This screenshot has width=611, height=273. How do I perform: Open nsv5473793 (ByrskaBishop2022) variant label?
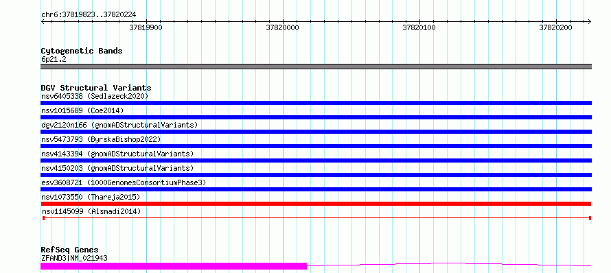101,139
